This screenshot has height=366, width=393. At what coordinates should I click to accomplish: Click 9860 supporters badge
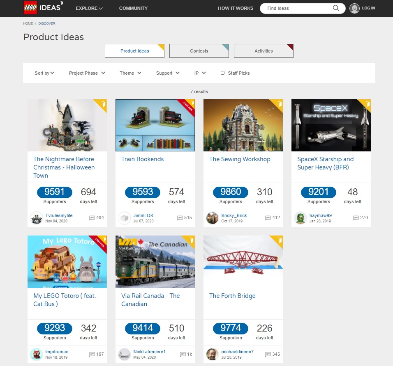coord(231,192)
